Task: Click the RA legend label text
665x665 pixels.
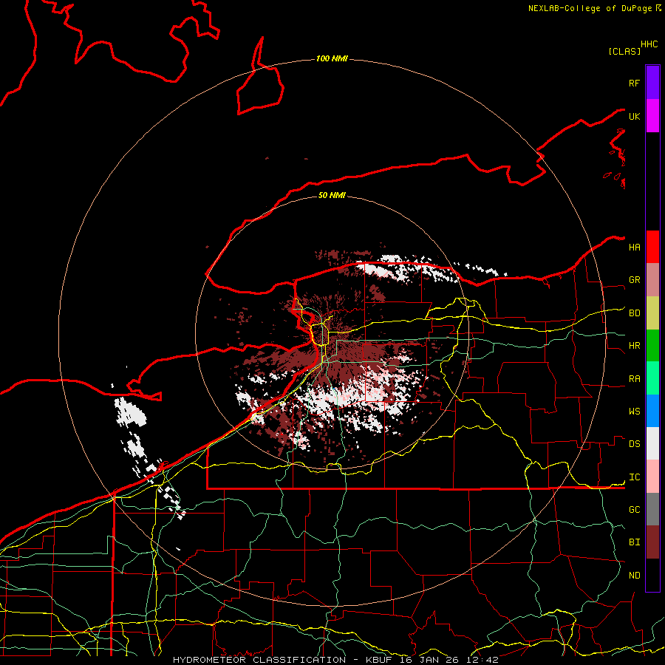Action: point(634,379)
